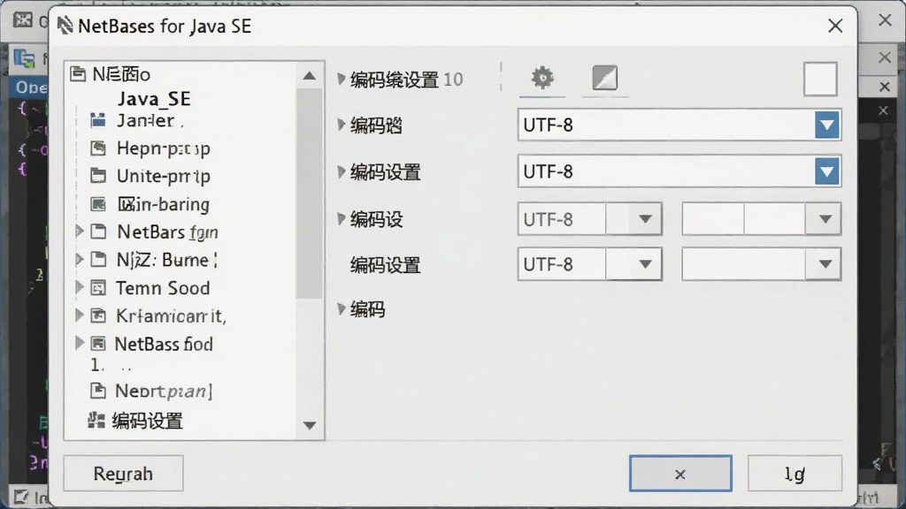The height and width of the screenshot is (509, 906).
Task: Expand the NetBass fiod tree node
Action: click(x=80, y=343)
